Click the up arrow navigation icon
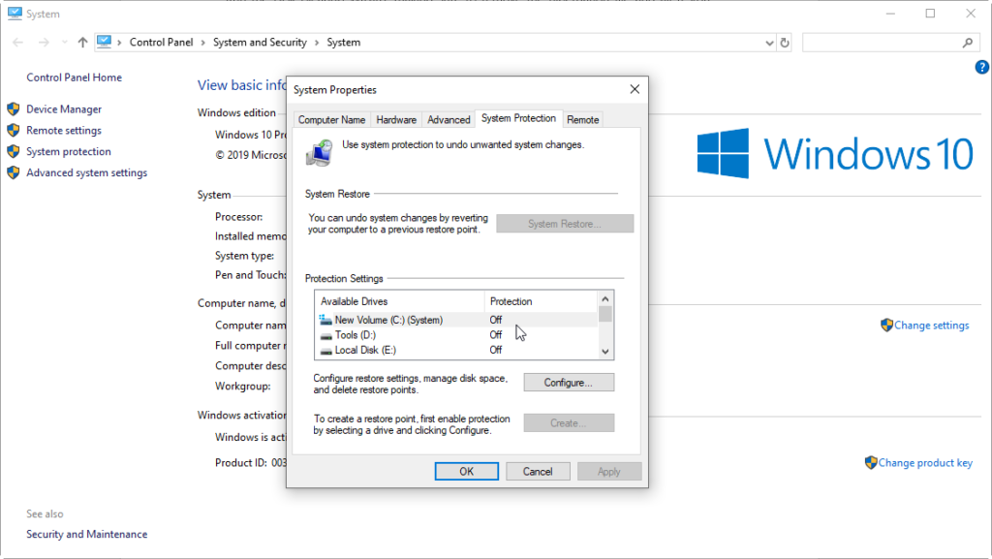Viewport: 992px width, 559px height. pyautogui.click(x=83, y=43)
